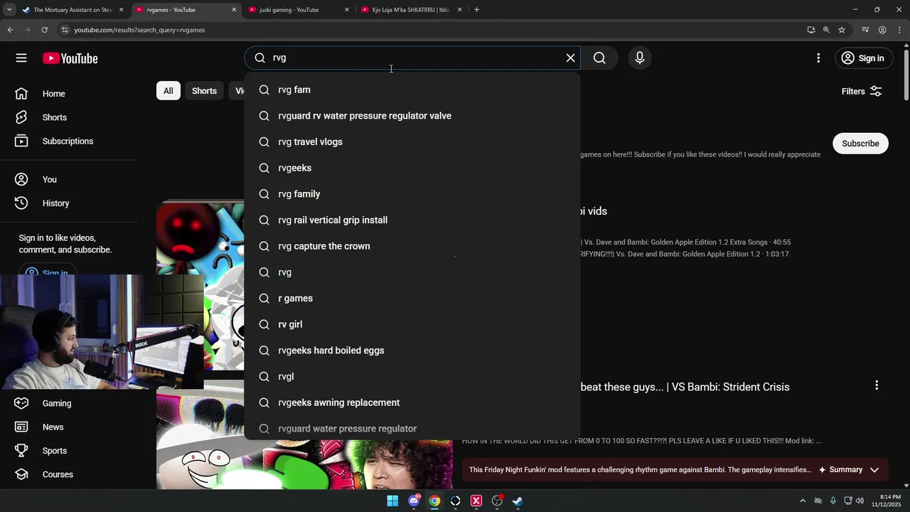Image resolution: width=910 pixels, height=512 pixels.
Task: Show hidden tray icons chevron
Action: [803, 501]
